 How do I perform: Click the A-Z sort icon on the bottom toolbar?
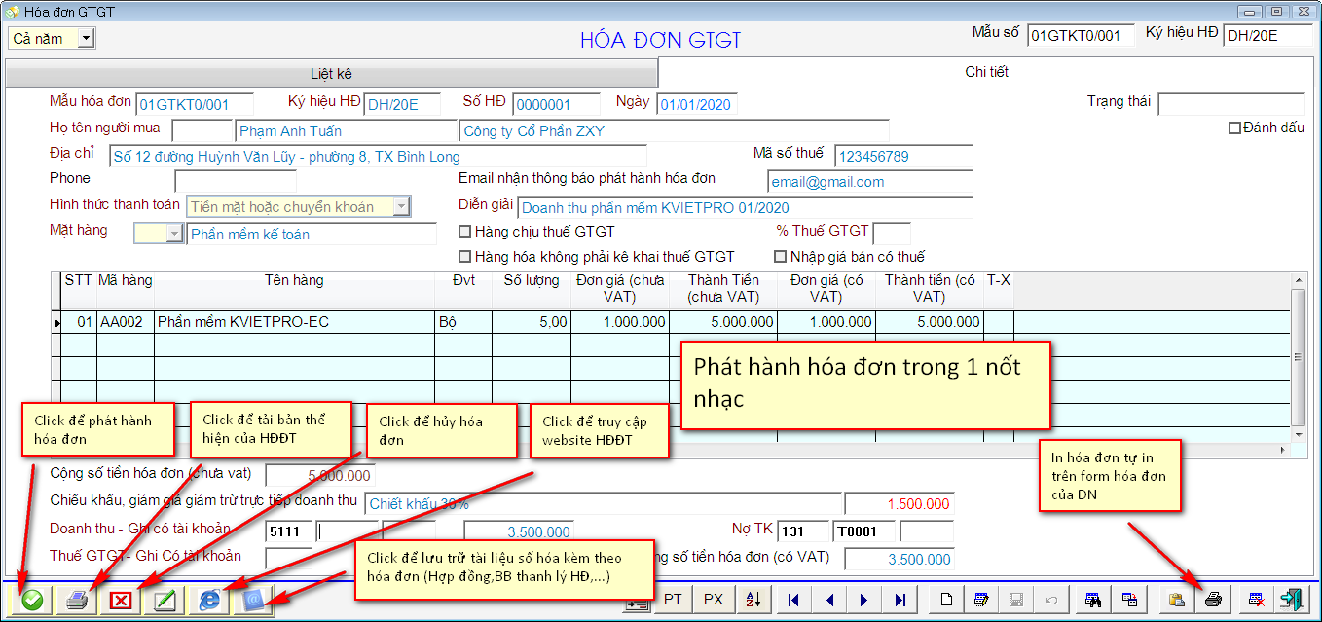pyautogui.click(x=752, y=600)
